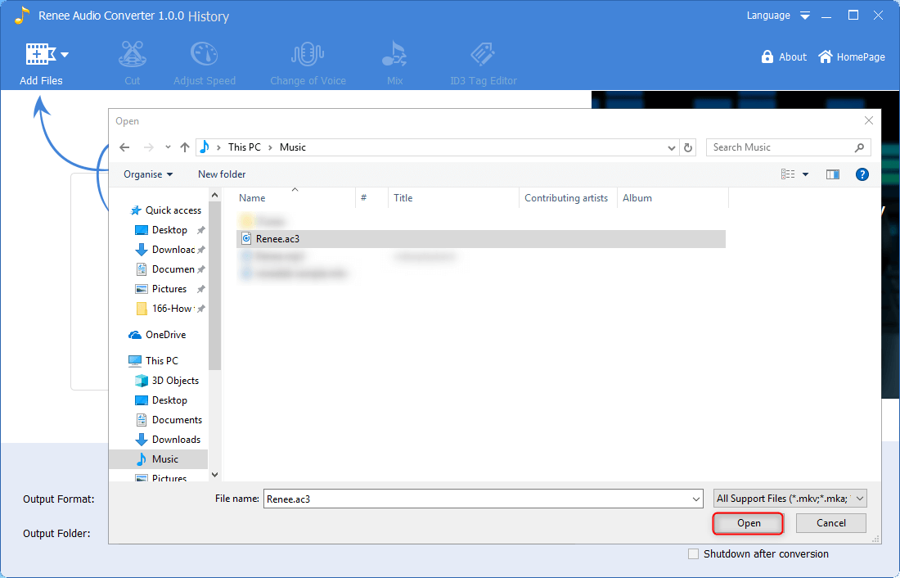The width and height of the screenshot is (900, 578).
Task: Click the New folder button
Action: [222, 174]
